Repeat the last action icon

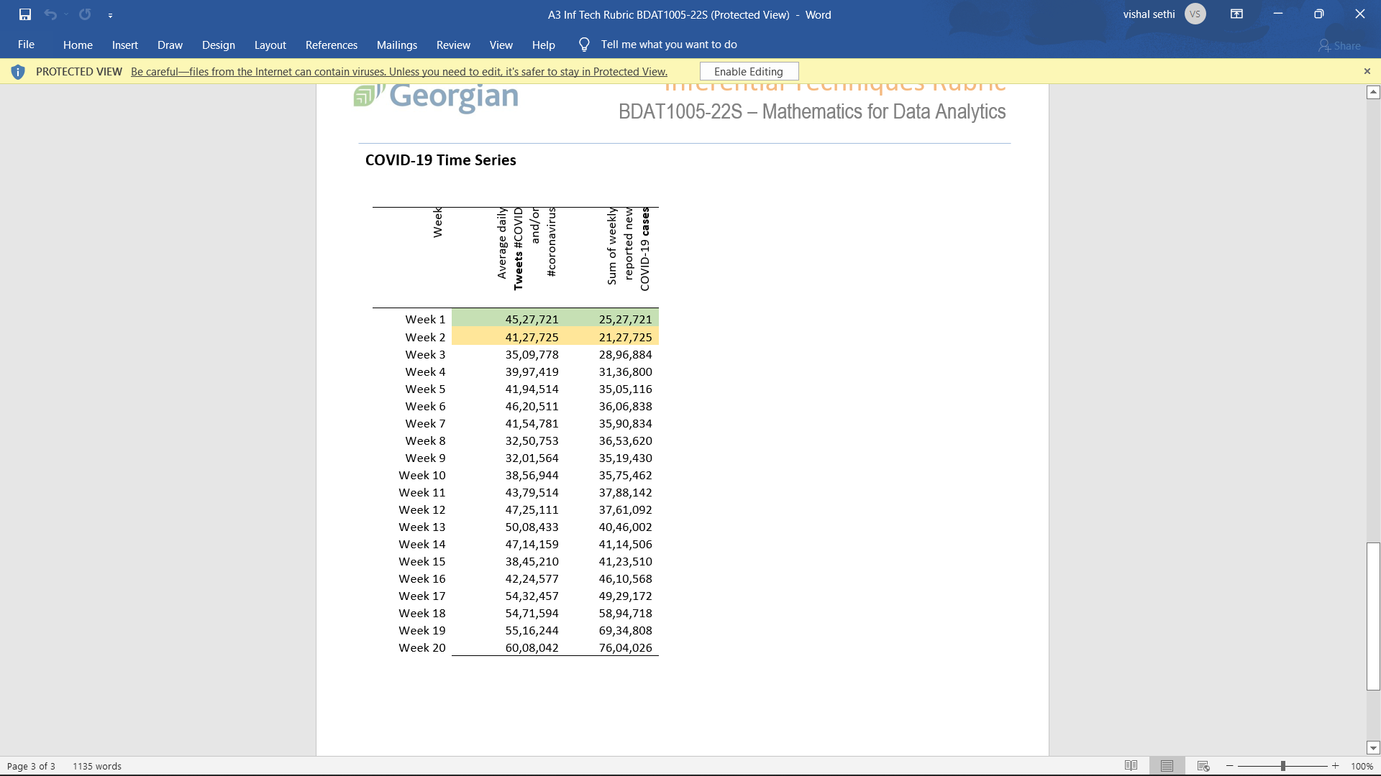point(84,14)
